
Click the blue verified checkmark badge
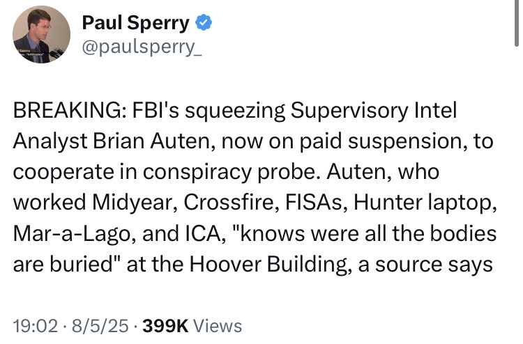[203, 24]
